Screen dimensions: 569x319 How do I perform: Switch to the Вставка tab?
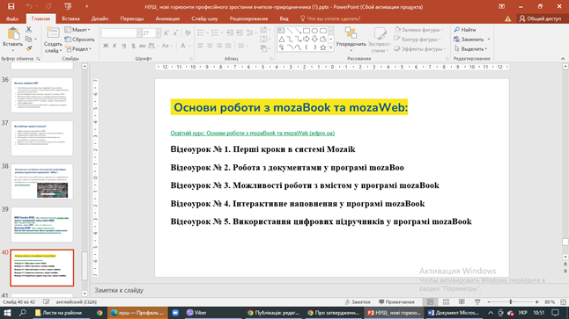pyautogui.click(x=70, y=18)
